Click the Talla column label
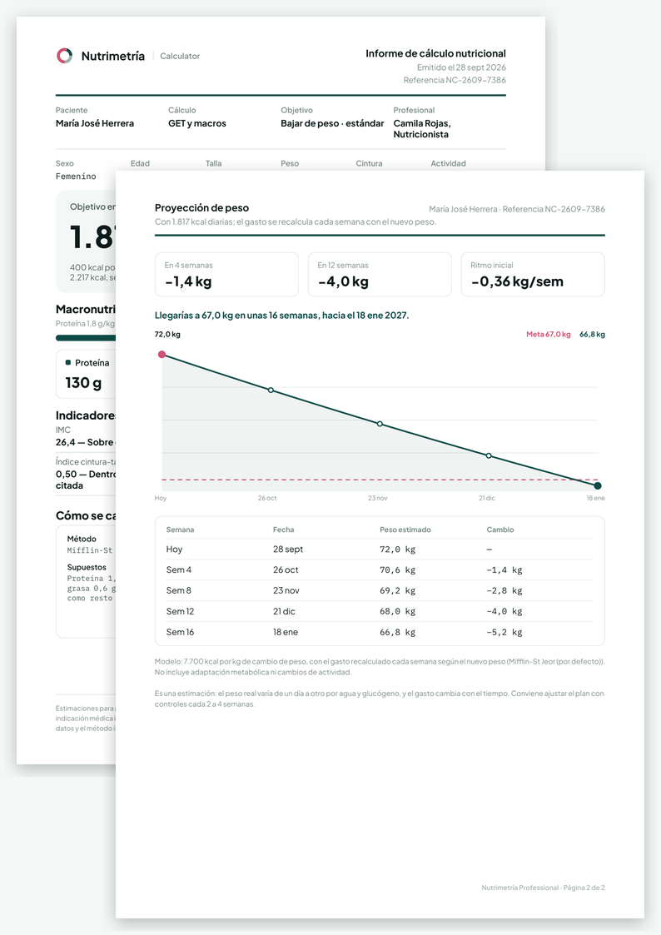 click(x=213, y=163)
